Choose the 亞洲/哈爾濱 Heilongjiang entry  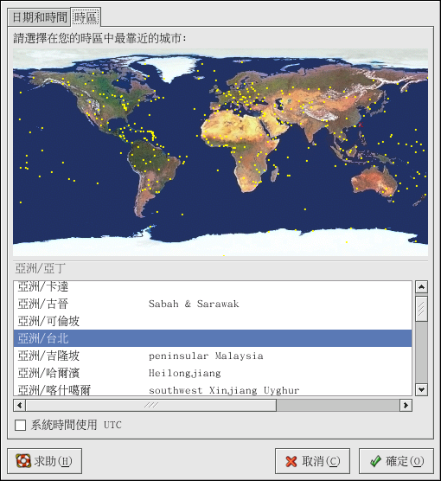tap(213, 373)
